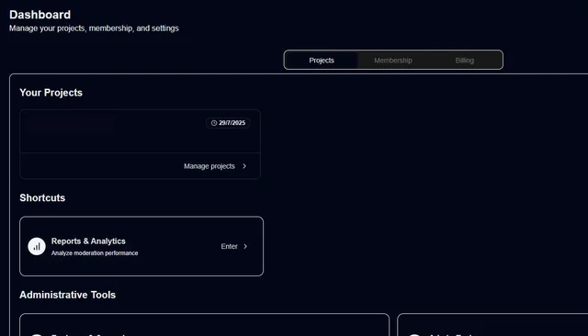Click the chevron next to Manage projects
The height and width of the screenshot is (336, 588).
244,166
